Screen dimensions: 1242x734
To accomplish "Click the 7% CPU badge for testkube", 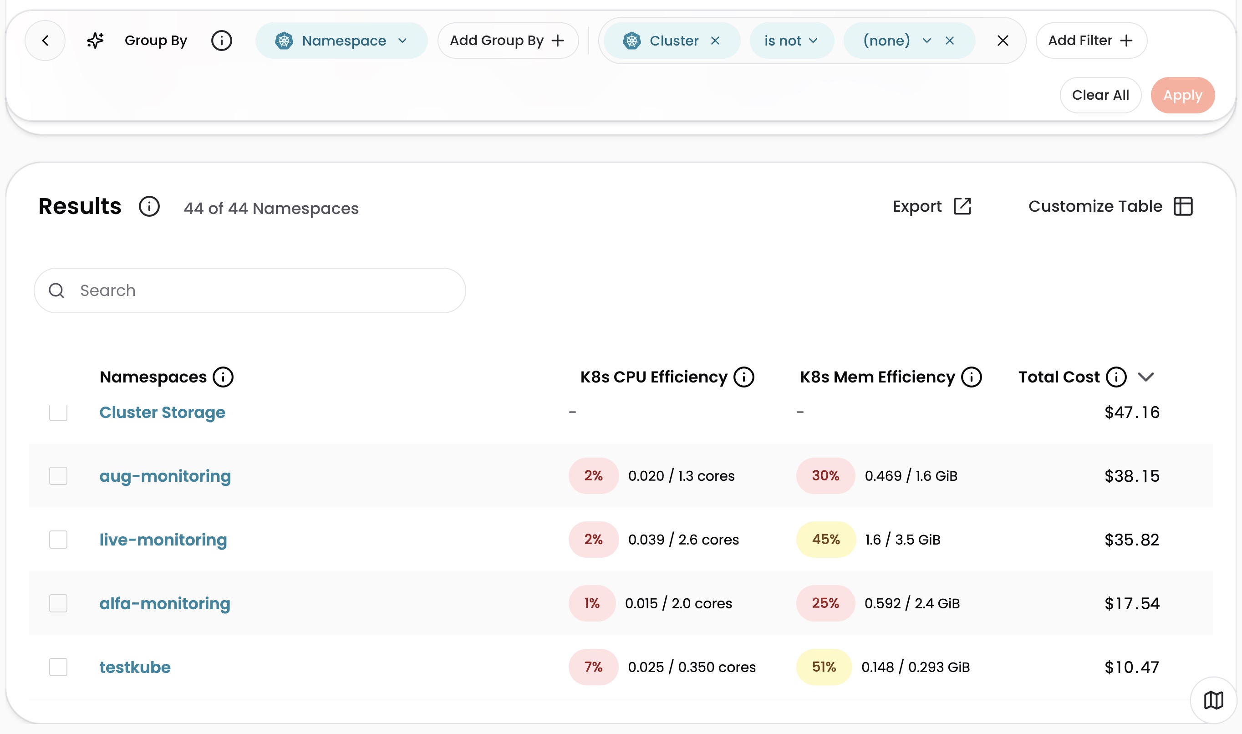I will tap(593, 667).
